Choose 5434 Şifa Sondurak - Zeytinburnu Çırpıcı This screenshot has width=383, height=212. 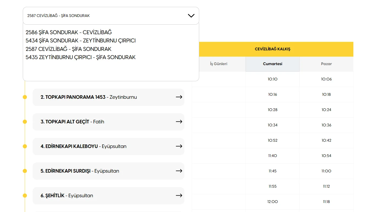pyautogui.click(x=80, y=41)
